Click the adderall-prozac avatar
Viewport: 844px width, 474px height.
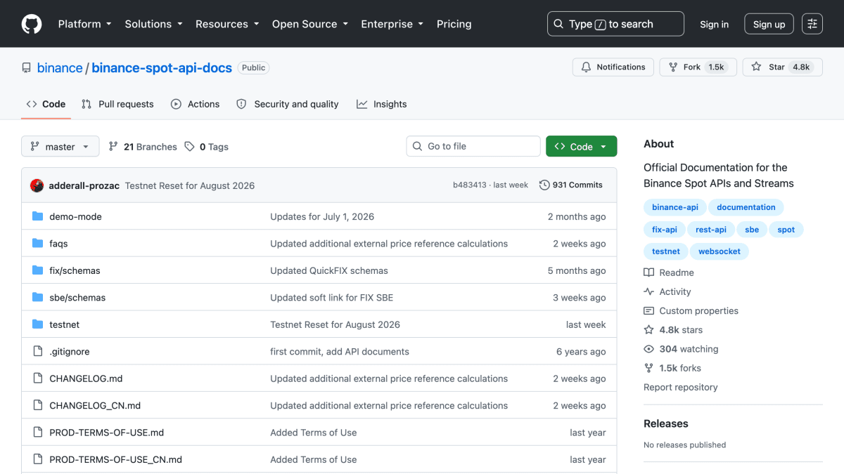(x=37, y=185)
